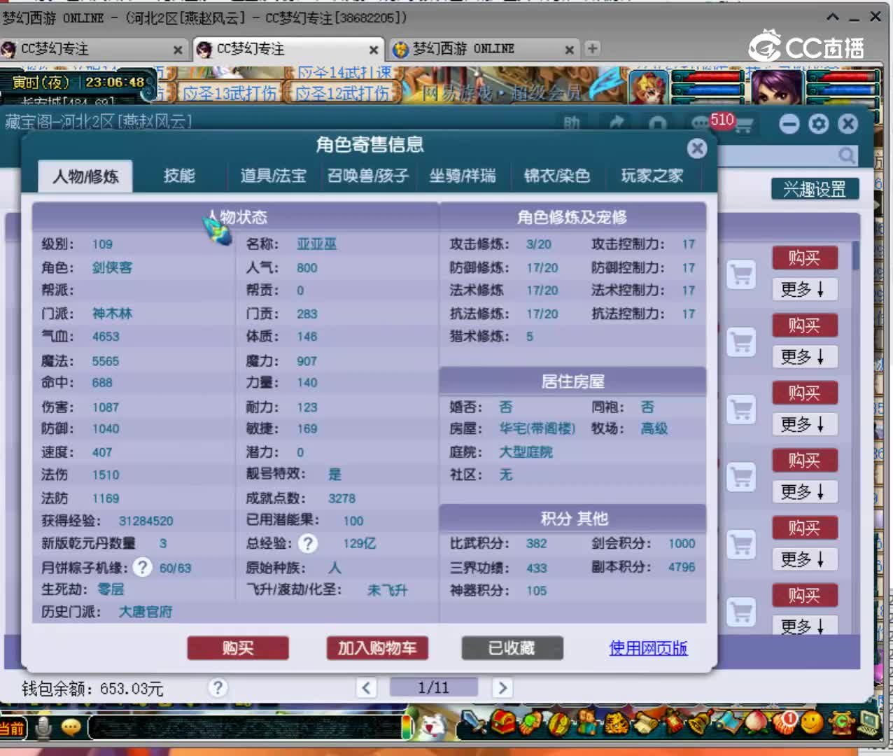
Task: Click the white cat mascot icon
Action: tap(434, 725)
